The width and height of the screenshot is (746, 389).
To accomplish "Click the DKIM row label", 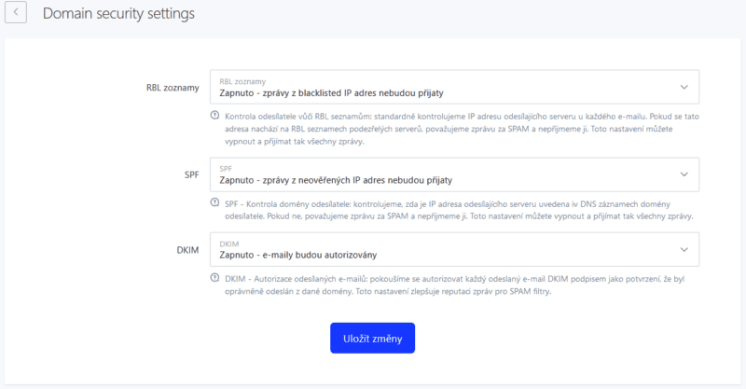I will (187, 249).
